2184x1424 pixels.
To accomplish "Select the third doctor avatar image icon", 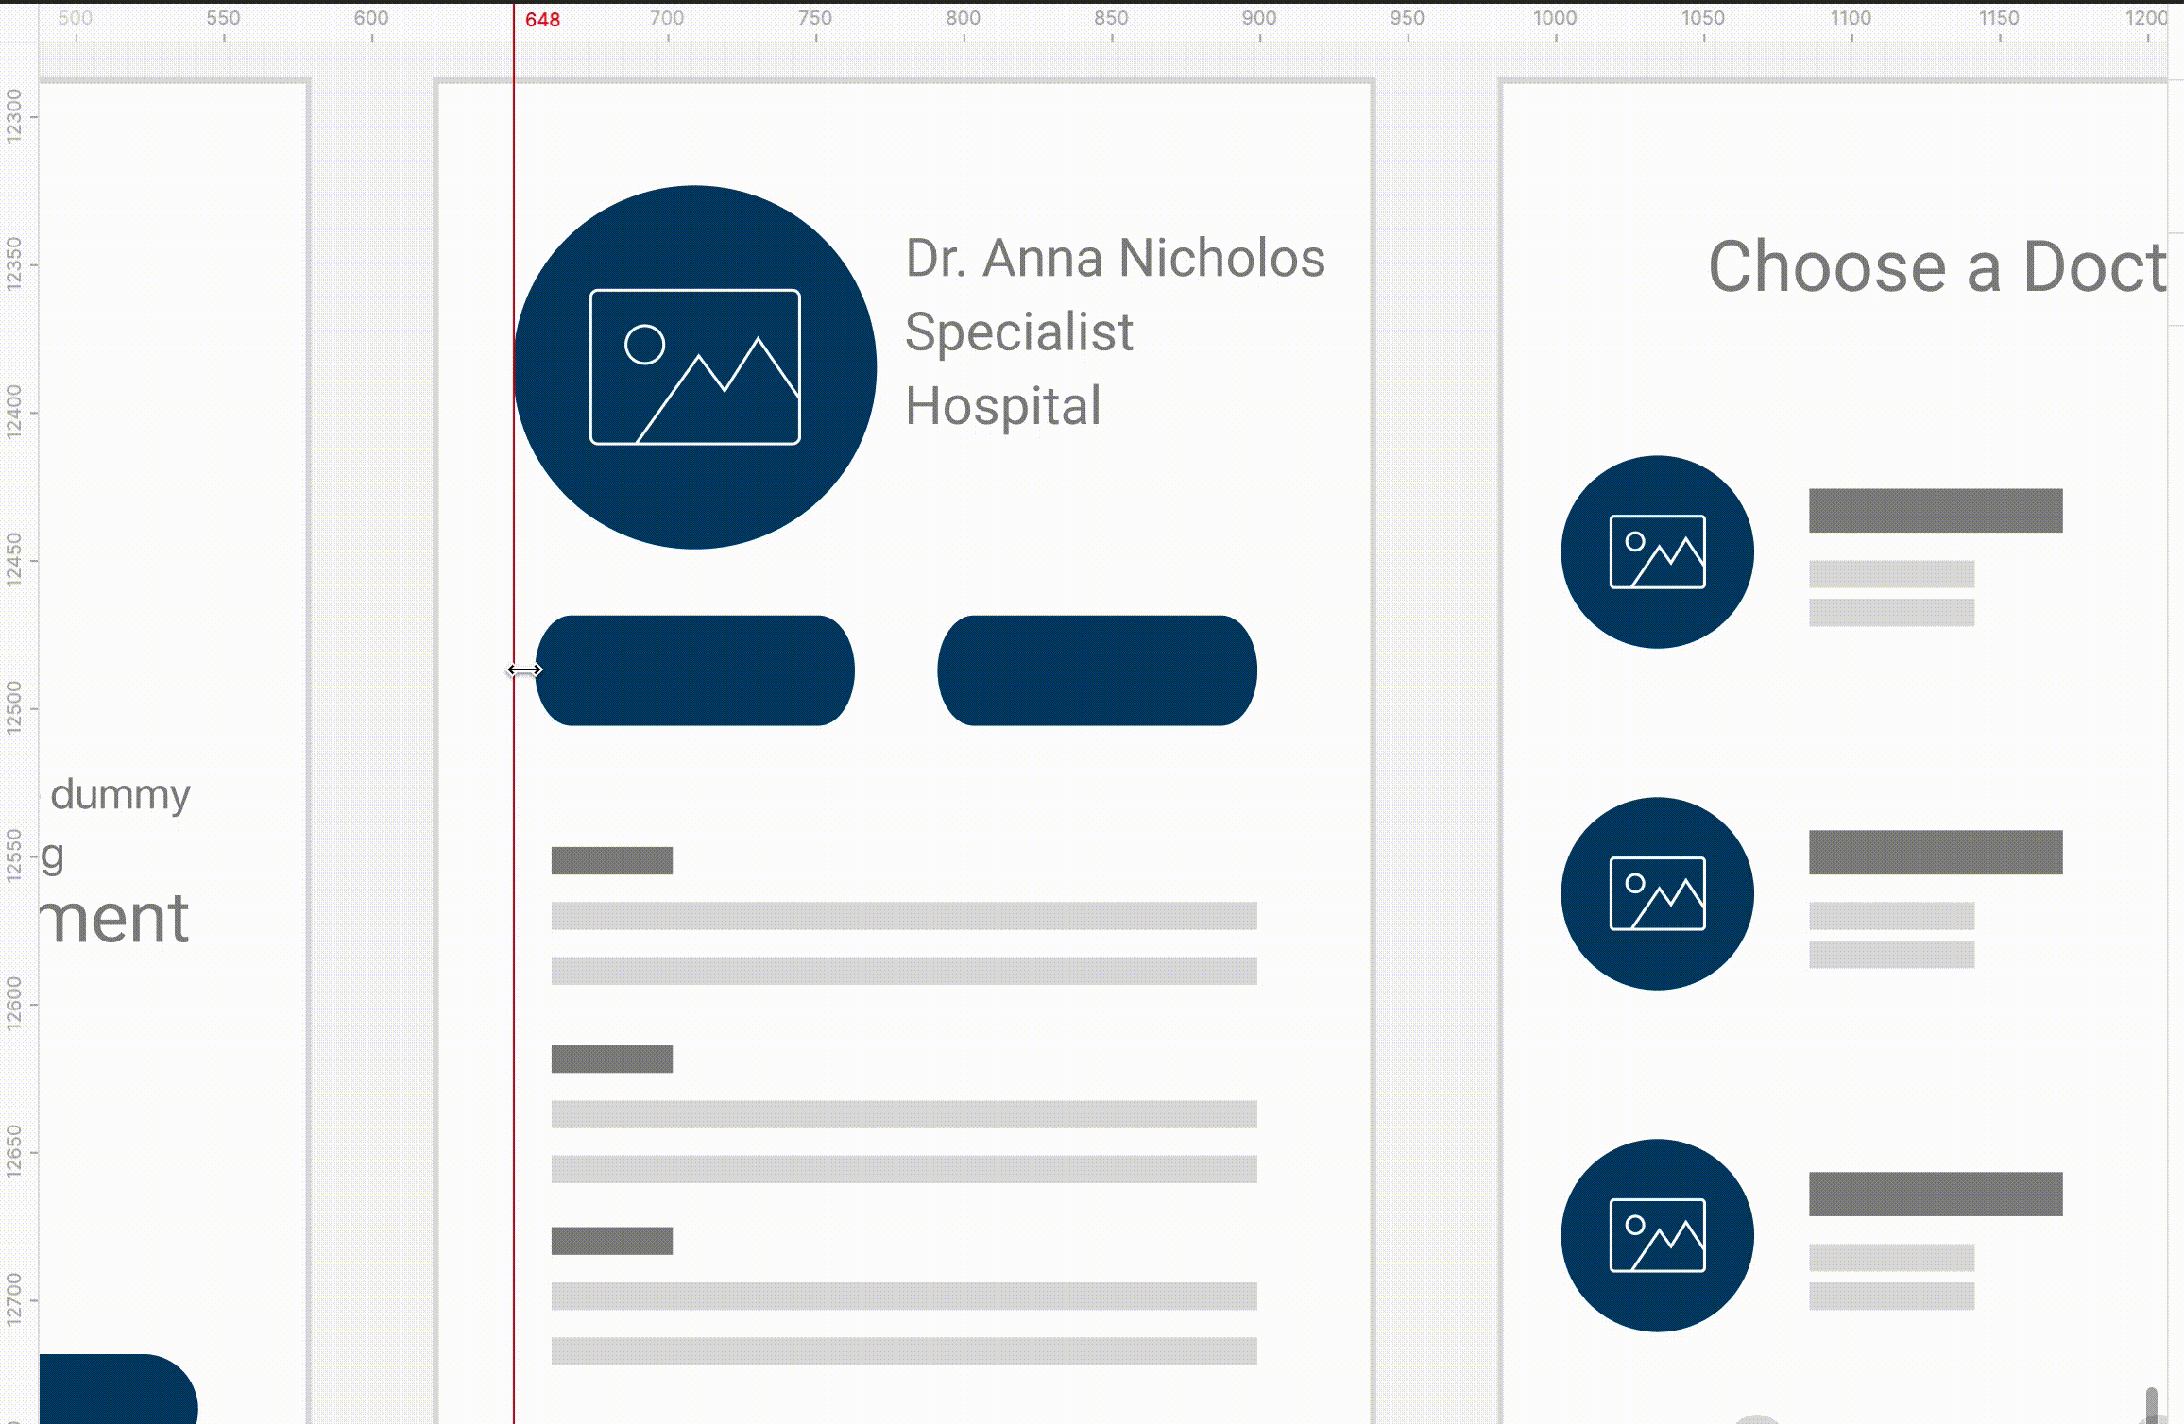I will pos(1657,1235).
